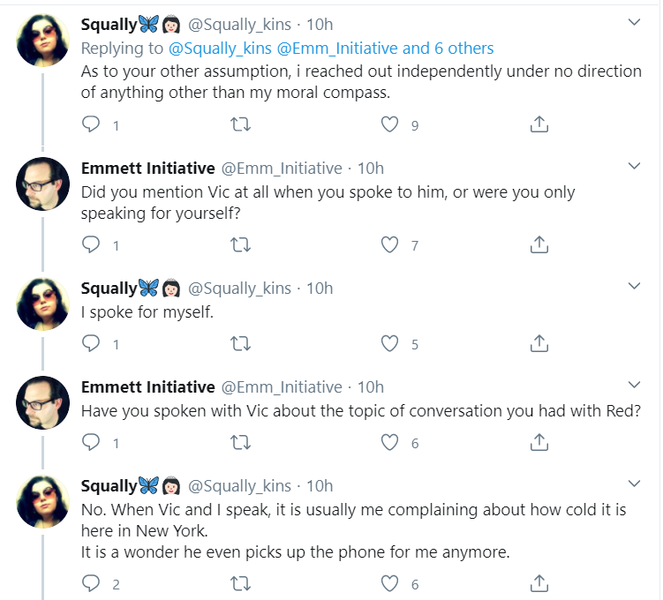Open options chevron on 'Did you mention Vic' tweet
Image resolution: width=663 pixels, height=600 pixels.
click(634, 166)
